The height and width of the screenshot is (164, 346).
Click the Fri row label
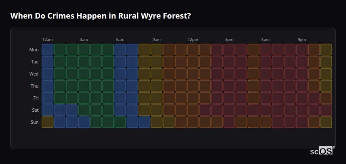pos(36,98)
